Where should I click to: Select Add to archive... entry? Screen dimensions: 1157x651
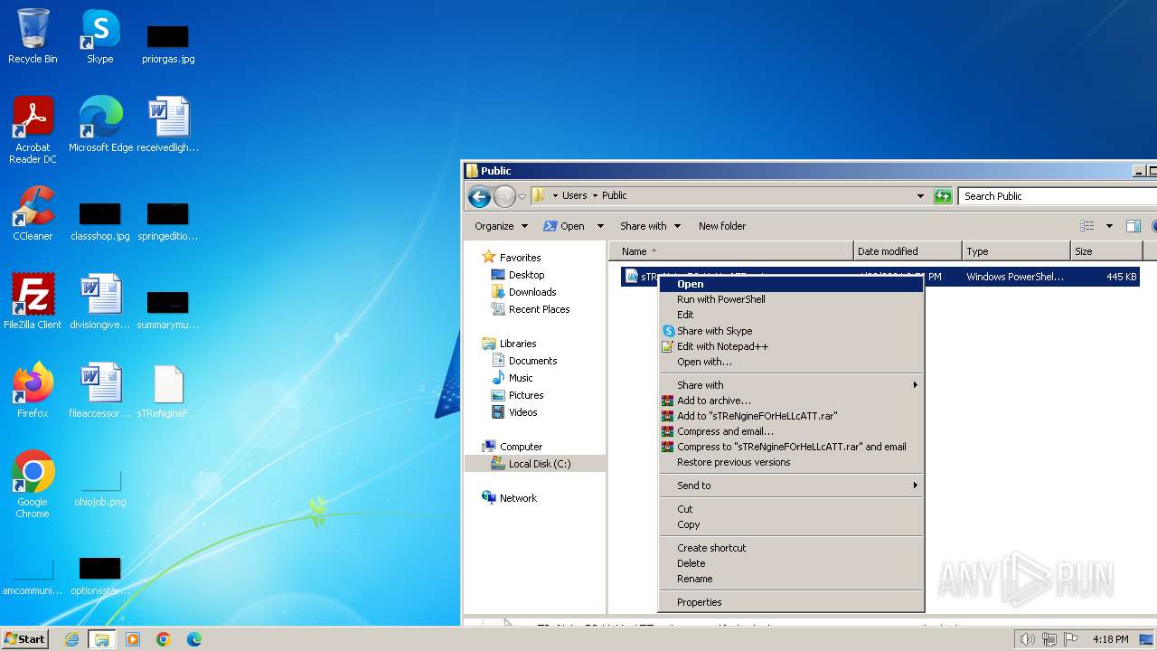pos(791,401)
